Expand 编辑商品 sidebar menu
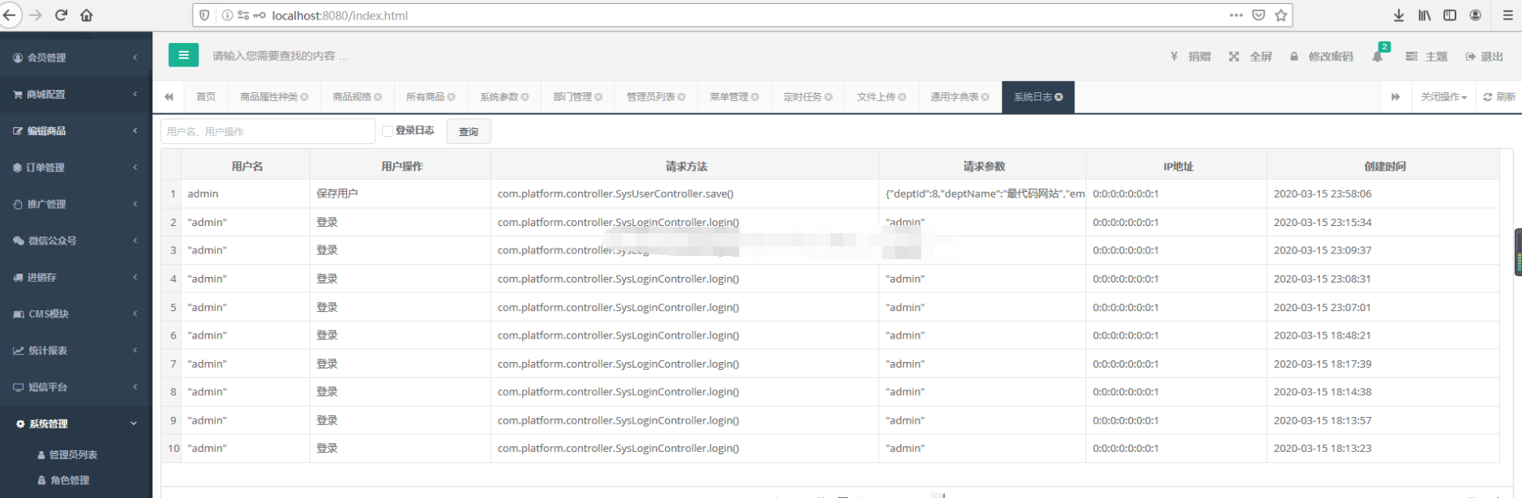1522x498 pixels. (76, 130)
